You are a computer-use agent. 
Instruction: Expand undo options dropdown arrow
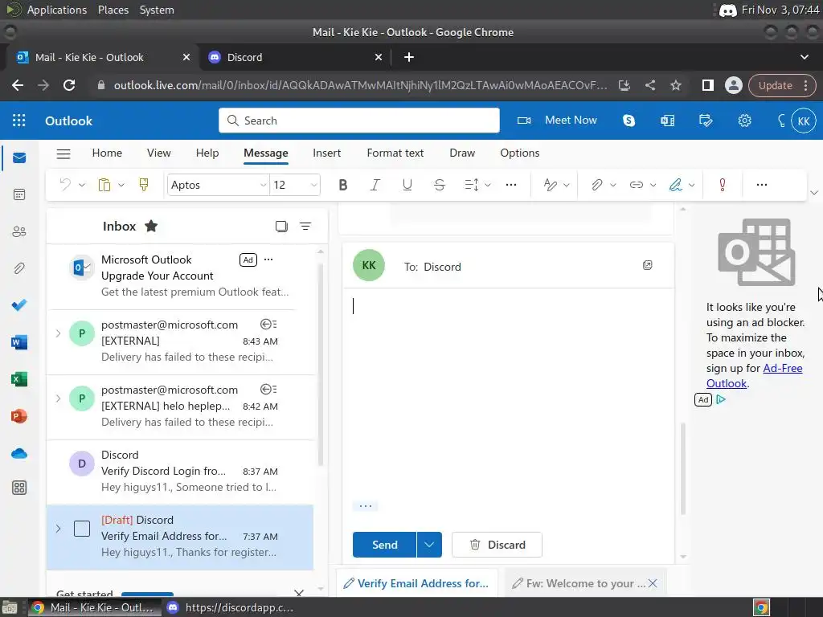(82, 185)
